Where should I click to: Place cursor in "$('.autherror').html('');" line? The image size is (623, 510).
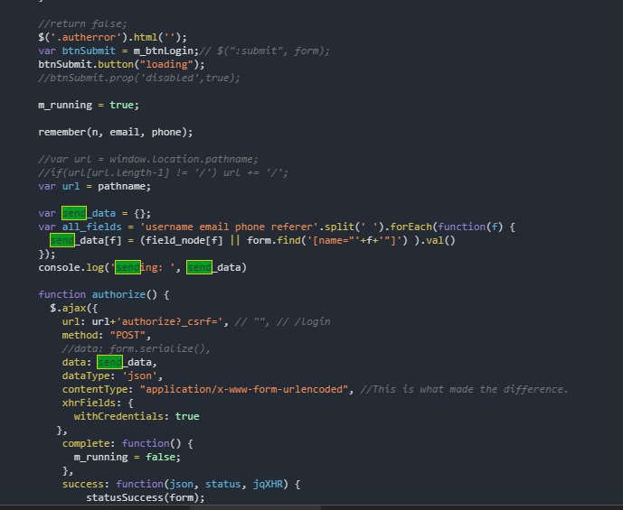point(112,37)
